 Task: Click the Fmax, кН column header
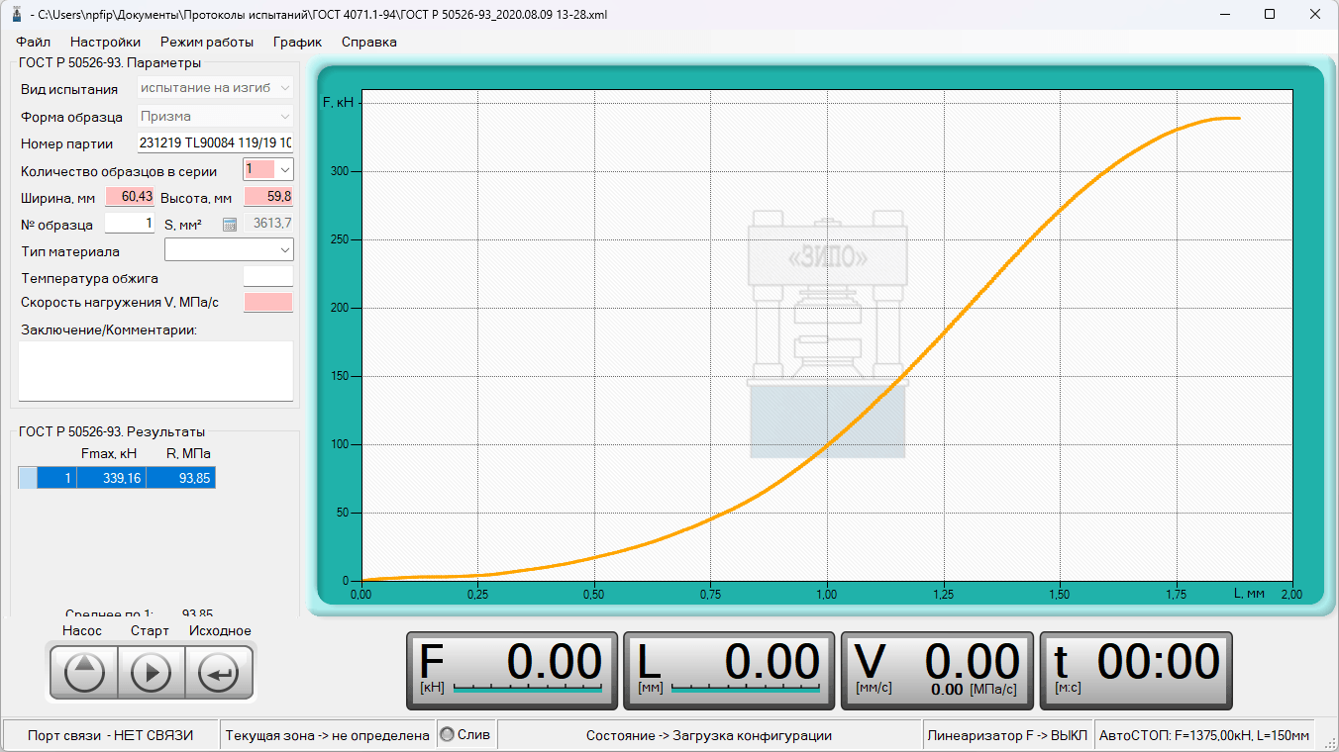109,454
